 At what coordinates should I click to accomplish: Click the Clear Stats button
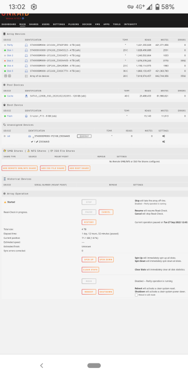coord(90,270)
